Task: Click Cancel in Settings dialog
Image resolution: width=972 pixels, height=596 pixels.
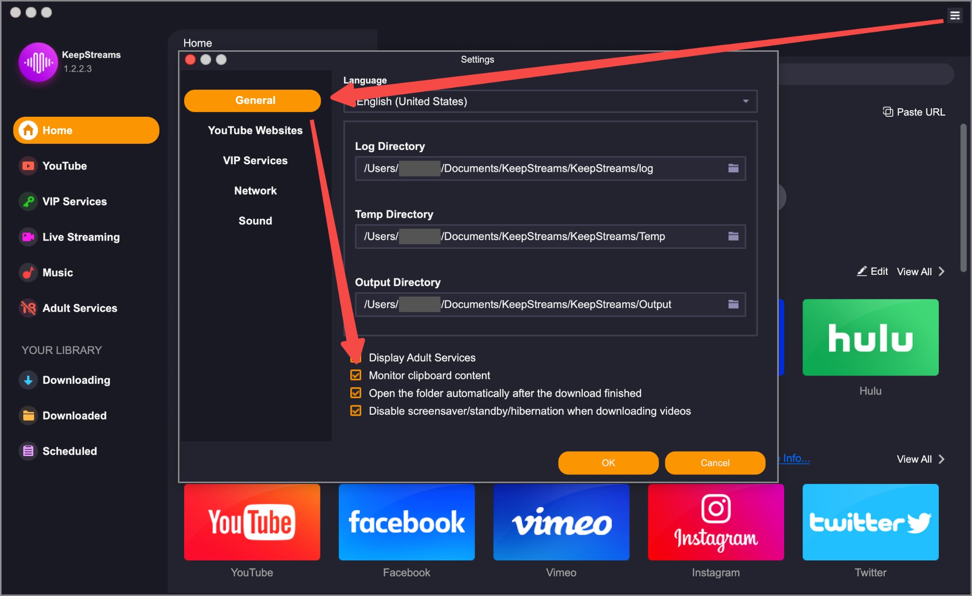Action: tap(715, 463)
